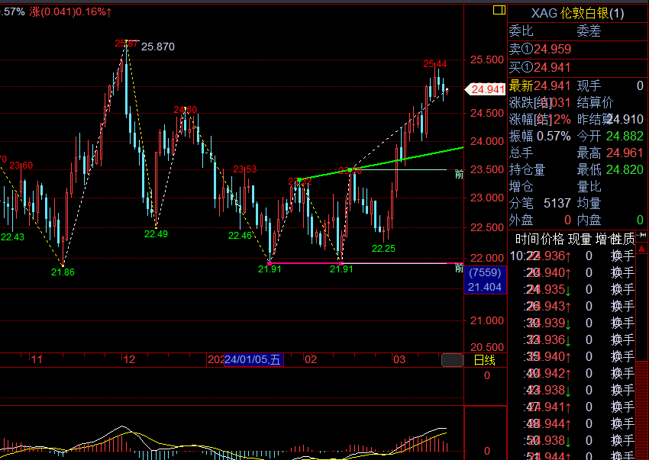
Task: Click the 22.46 swing low label
Action: [240, 236]
